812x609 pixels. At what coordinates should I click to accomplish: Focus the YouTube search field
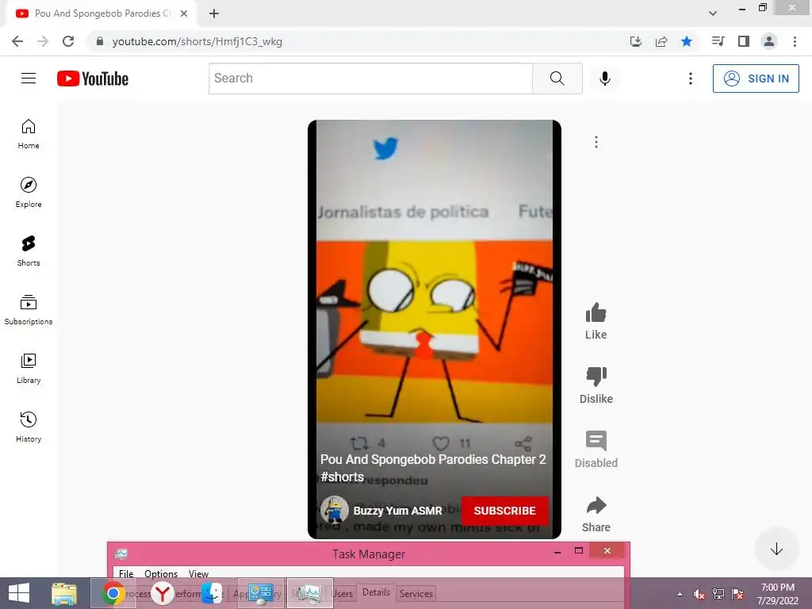371,79
